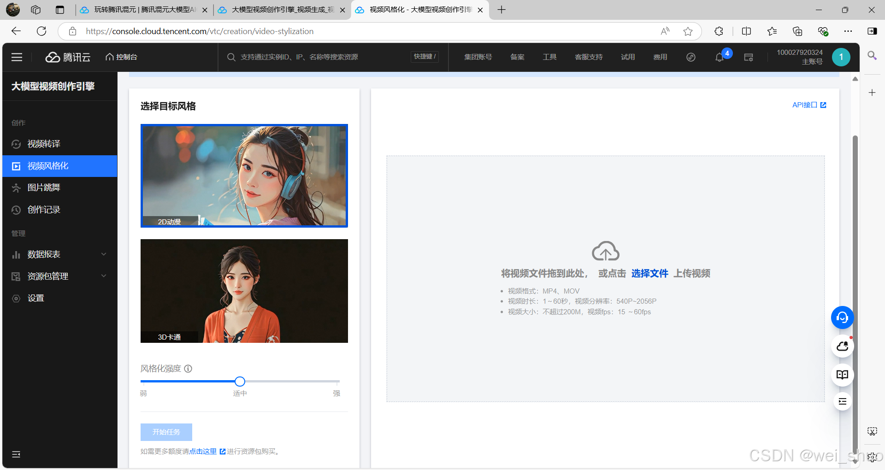885x470 pixels.
Task: Expand 数据报表 chevron
Action: coord(104,254)
